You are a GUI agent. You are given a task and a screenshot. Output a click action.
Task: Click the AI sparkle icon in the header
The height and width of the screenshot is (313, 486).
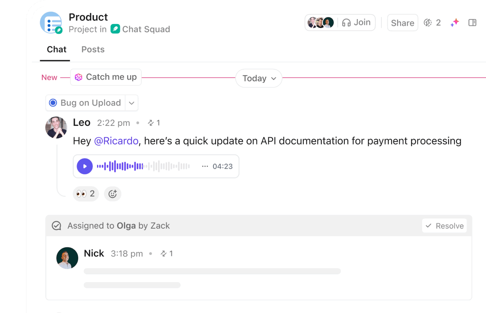(x=455, y=22)
